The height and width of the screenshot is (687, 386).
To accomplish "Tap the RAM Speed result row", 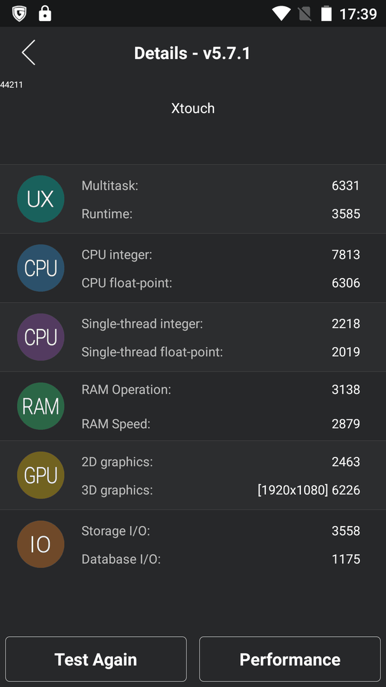I will (x=220, y=424).
